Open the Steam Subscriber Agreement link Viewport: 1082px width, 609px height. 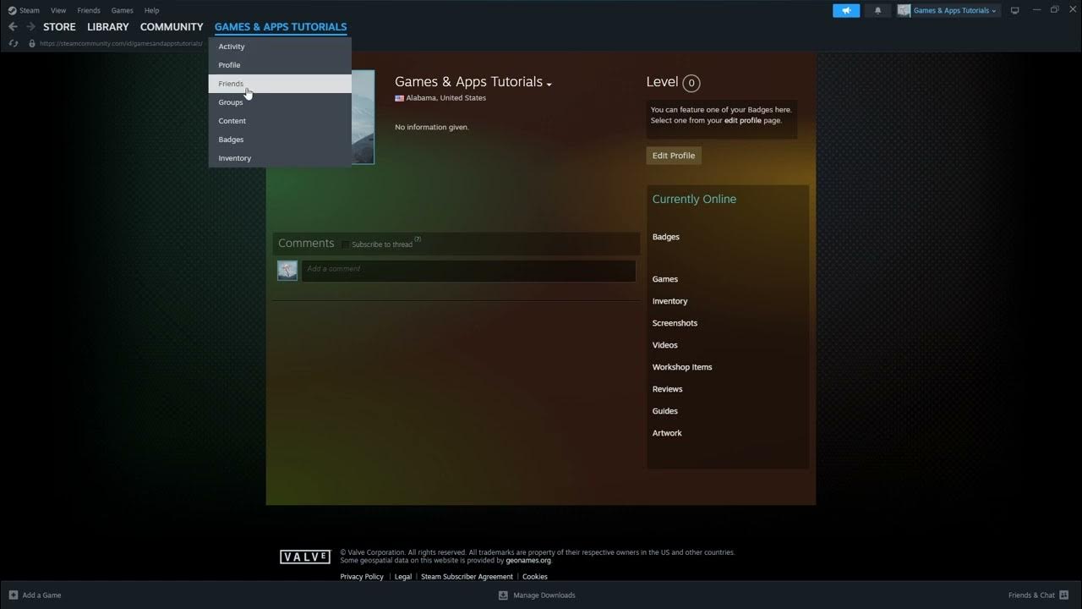point(467,577)
